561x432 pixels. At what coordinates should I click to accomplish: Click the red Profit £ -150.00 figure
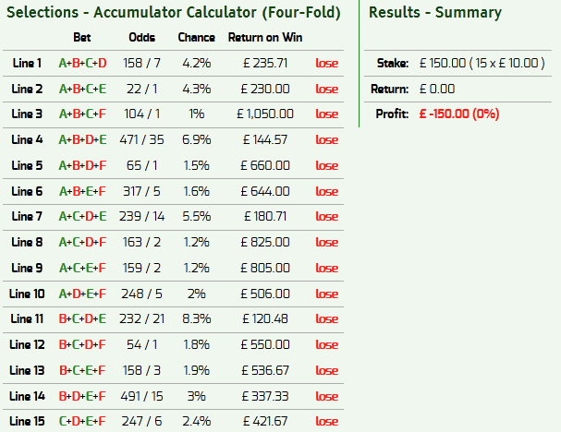(459, 114)
